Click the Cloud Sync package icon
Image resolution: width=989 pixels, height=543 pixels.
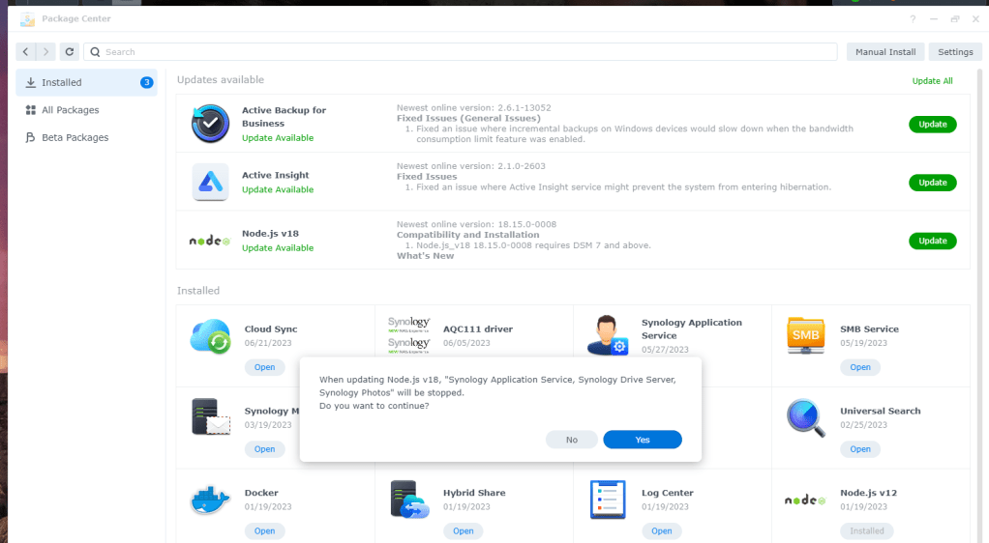point(211,336)
